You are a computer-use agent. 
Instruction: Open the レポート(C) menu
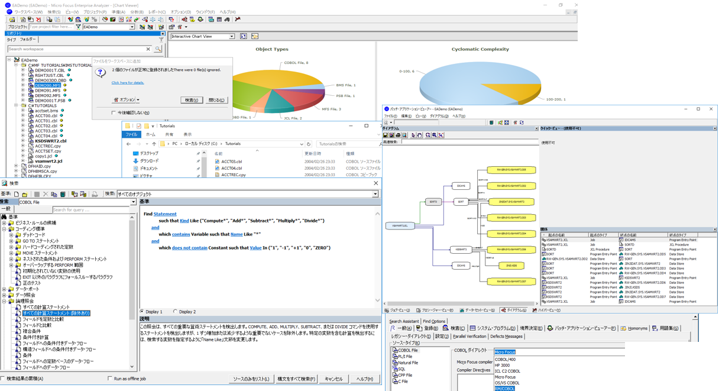(157, 12)
